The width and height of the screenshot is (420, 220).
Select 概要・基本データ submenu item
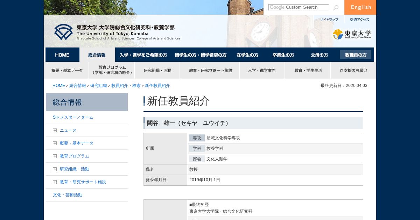pos(66,70)
